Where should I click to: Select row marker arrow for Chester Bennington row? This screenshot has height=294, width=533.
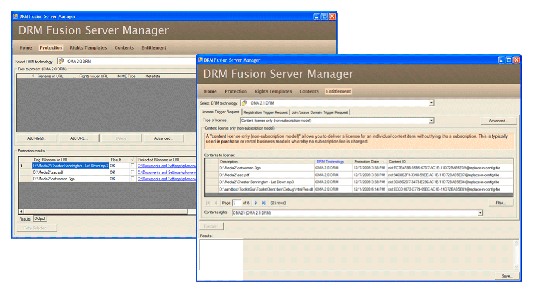22,166
